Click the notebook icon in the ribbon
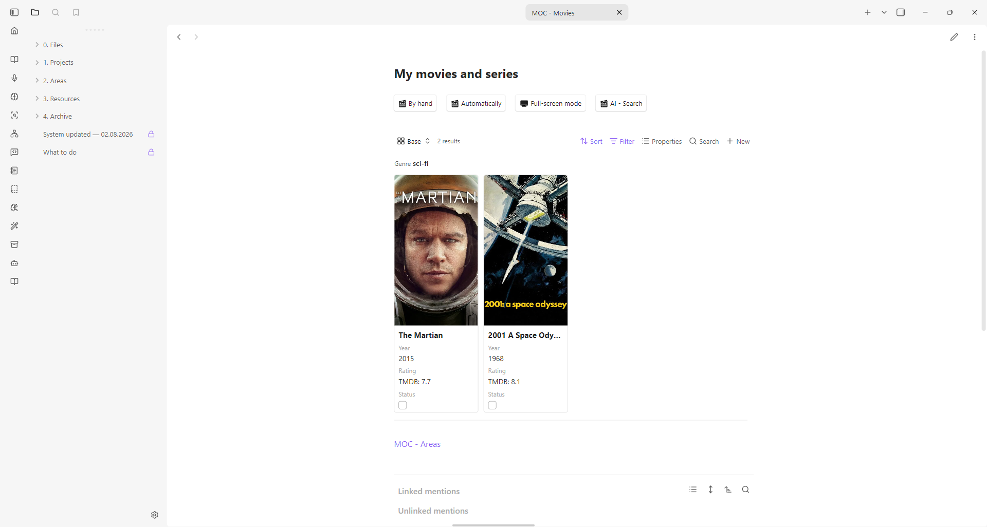 click(14, 171)
